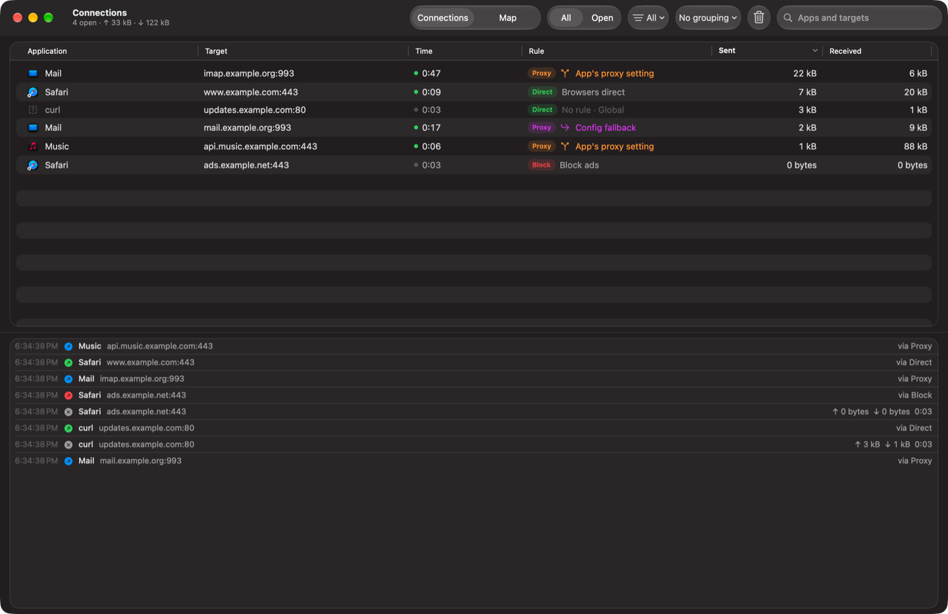Viewport: 948px width, 614px height.
Task: Select the log entry Mail mail.example.org:993
Action: tap(474, 461)
